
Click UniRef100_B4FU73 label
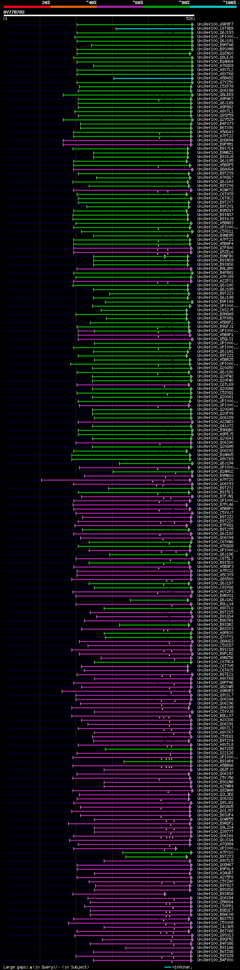pos(215,124)
